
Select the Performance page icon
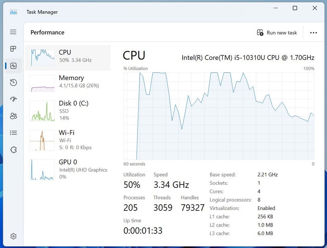click(13, 66)
